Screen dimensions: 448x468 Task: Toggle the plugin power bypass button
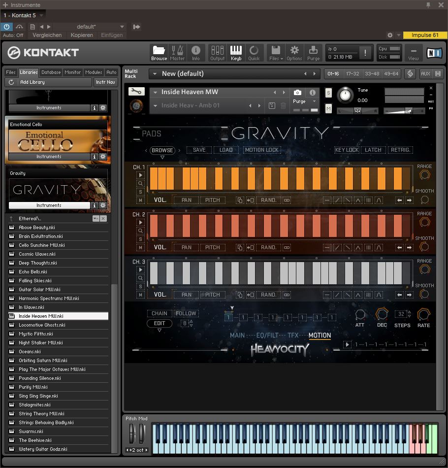click(6, 27)
